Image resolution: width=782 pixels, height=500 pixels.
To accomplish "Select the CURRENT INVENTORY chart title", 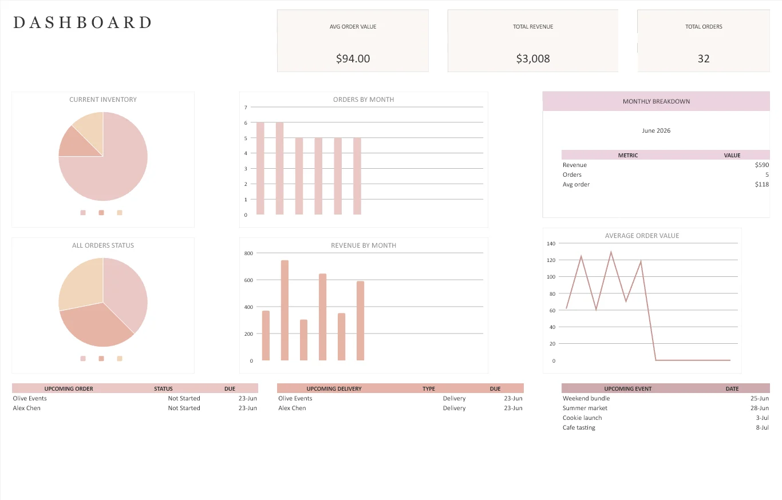I will tap(103, 100).
